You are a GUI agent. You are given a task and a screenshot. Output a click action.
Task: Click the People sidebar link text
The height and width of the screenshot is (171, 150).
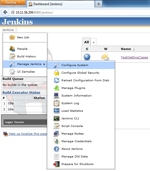click(x=22, y=49)
